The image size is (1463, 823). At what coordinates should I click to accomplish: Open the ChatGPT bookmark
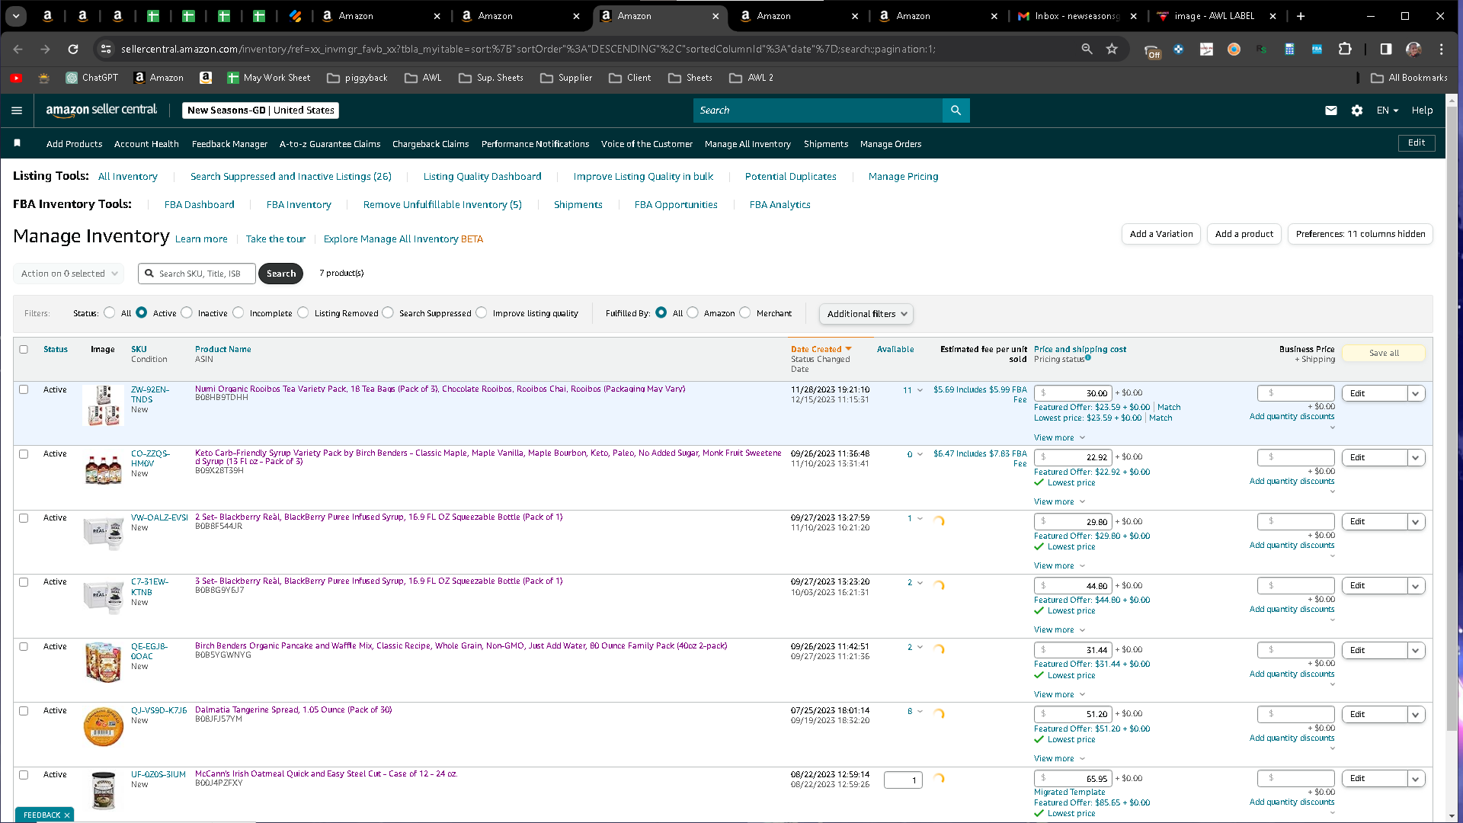[x=92, y=78]
